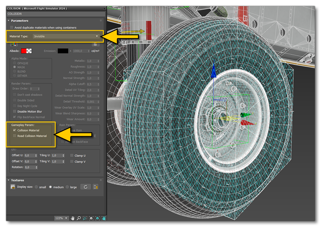Click the active cyan hand icon
Image resolution: width=321 pixels, height=227 pixels.
tap(104, 218)
